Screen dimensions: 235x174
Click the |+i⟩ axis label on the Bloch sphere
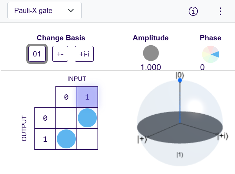pos(223,136)
